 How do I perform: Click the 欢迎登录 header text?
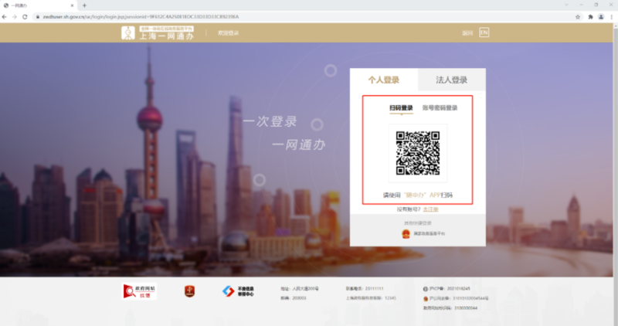pos(228,33)
